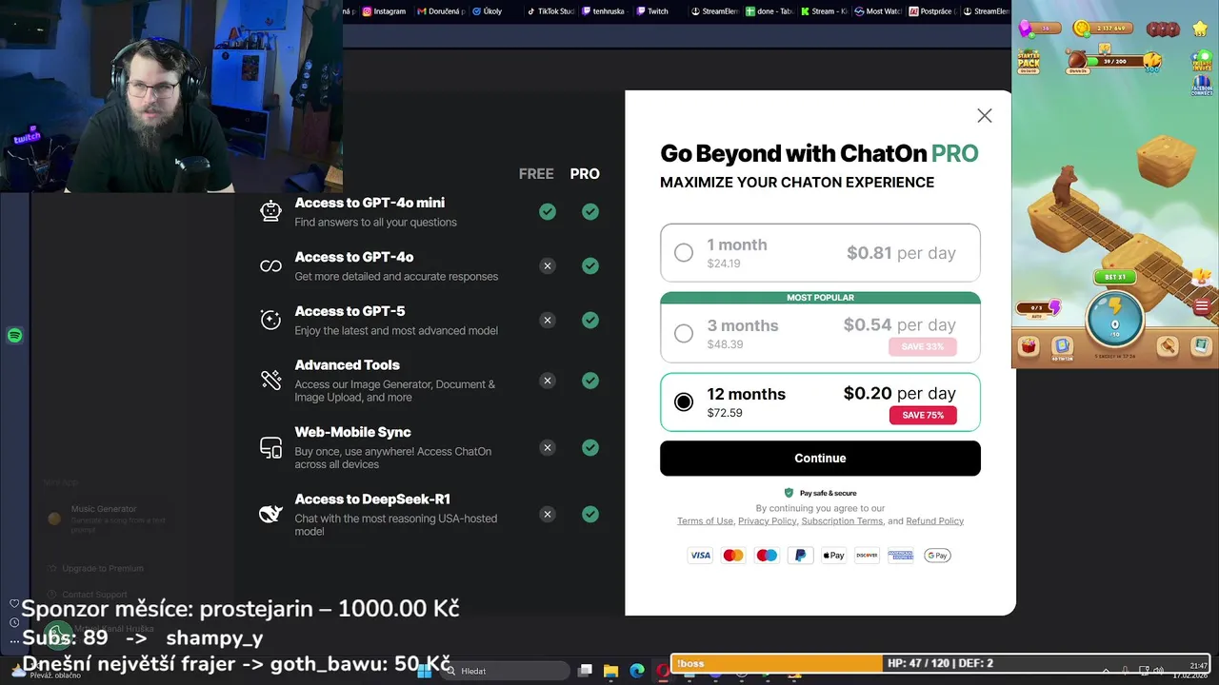Click the Facebook Connect icon in the game
Viewport: 1219px width, 685px height.
pos(1201,86)
